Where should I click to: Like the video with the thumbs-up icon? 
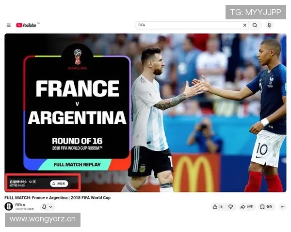coord(217,207)
